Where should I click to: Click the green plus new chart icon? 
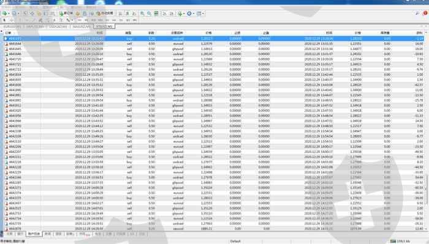(4, 13)
